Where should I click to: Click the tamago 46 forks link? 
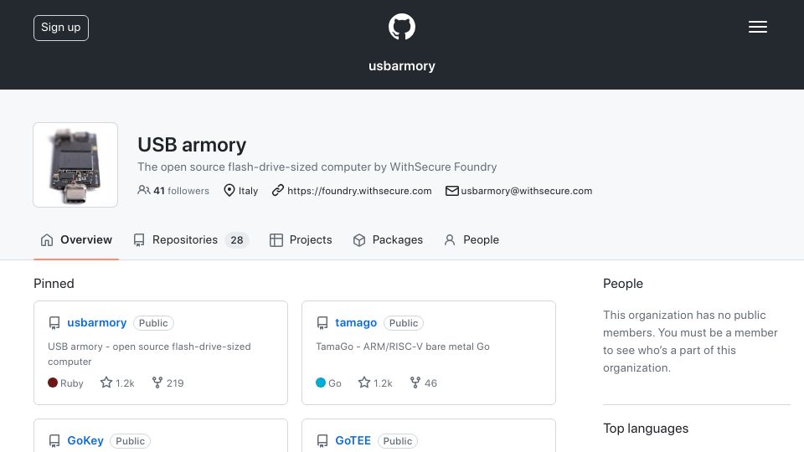pyautogui.click(x=424, y=383)
